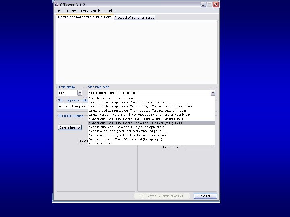Select Means: two independent means (two groups)
Image resolution: width=290 pixels, height=217 pixels.
151,123
